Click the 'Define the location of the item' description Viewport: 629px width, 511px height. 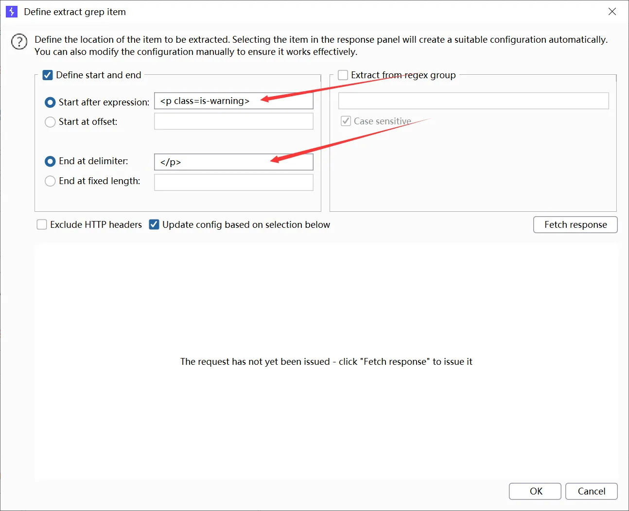pyautogui.click(x=321, y=46)
